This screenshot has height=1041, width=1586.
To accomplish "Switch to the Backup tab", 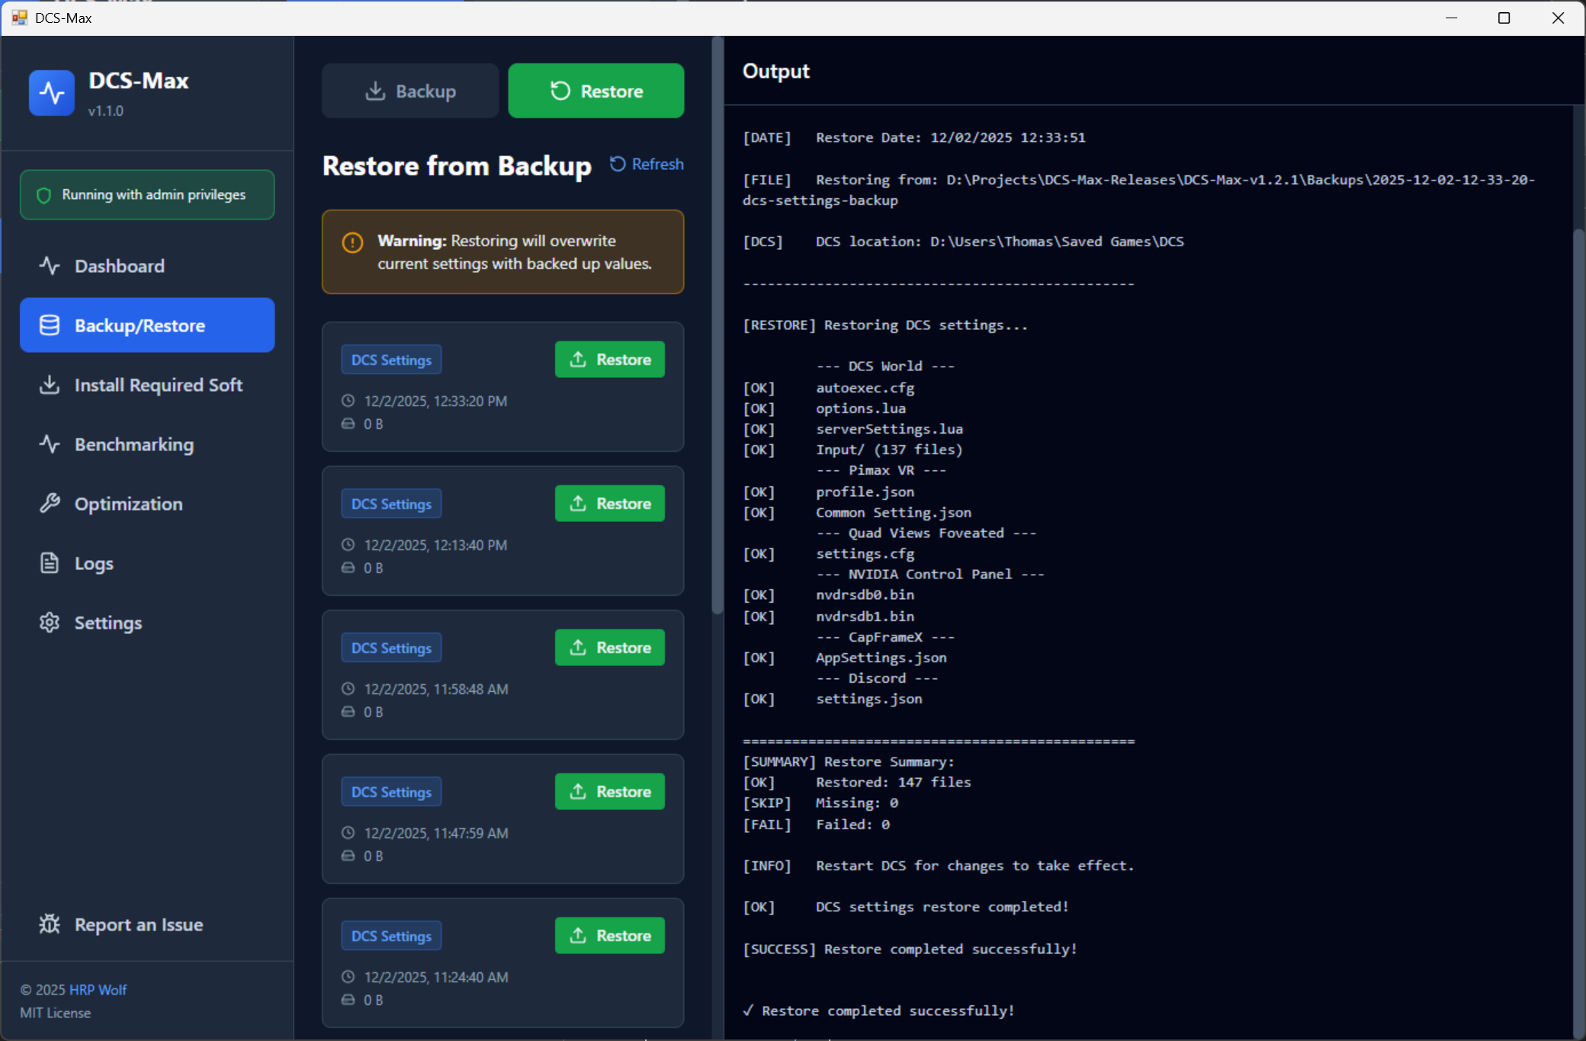I will click(x=410, y=91).
